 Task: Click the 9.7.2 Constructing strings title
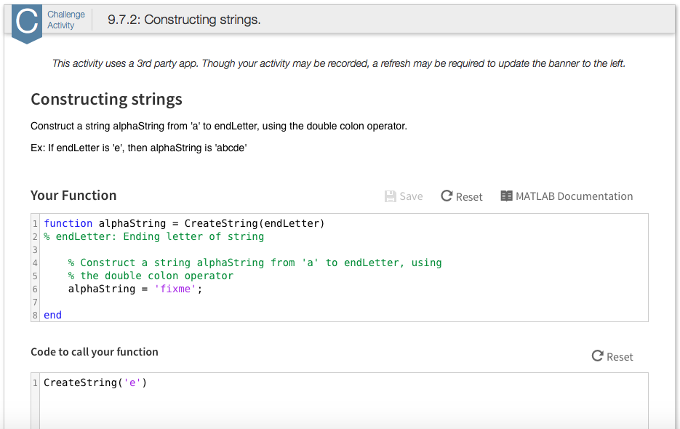click(x=184, y=20)
